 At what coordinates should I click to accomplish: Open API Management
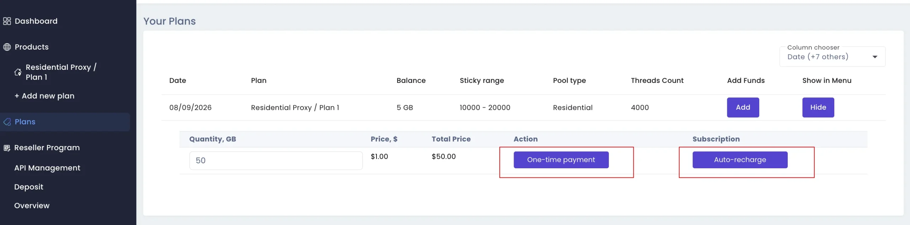pyautogui.click(x=47, y=168)
